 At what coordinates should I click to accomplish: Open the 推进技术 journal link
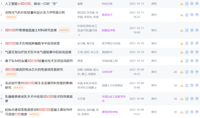(107, 15)
